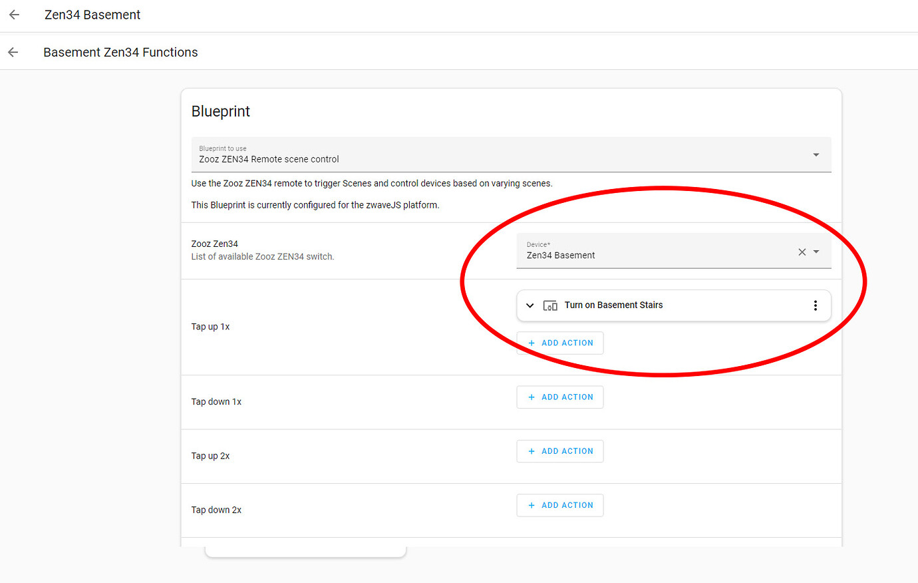Click the back arrow beside Basement Zen34 Functions

(x=13, y=51)
